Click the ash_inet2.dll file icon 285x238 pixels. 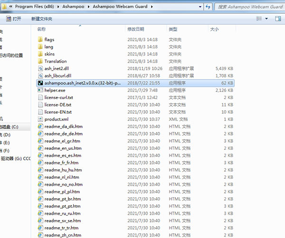tap(40, 69)
